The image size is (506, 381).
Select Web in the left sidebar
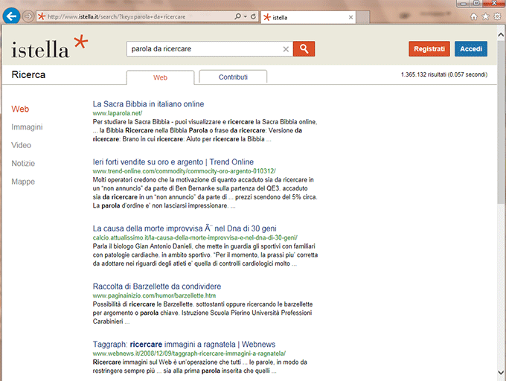[20, 109]
